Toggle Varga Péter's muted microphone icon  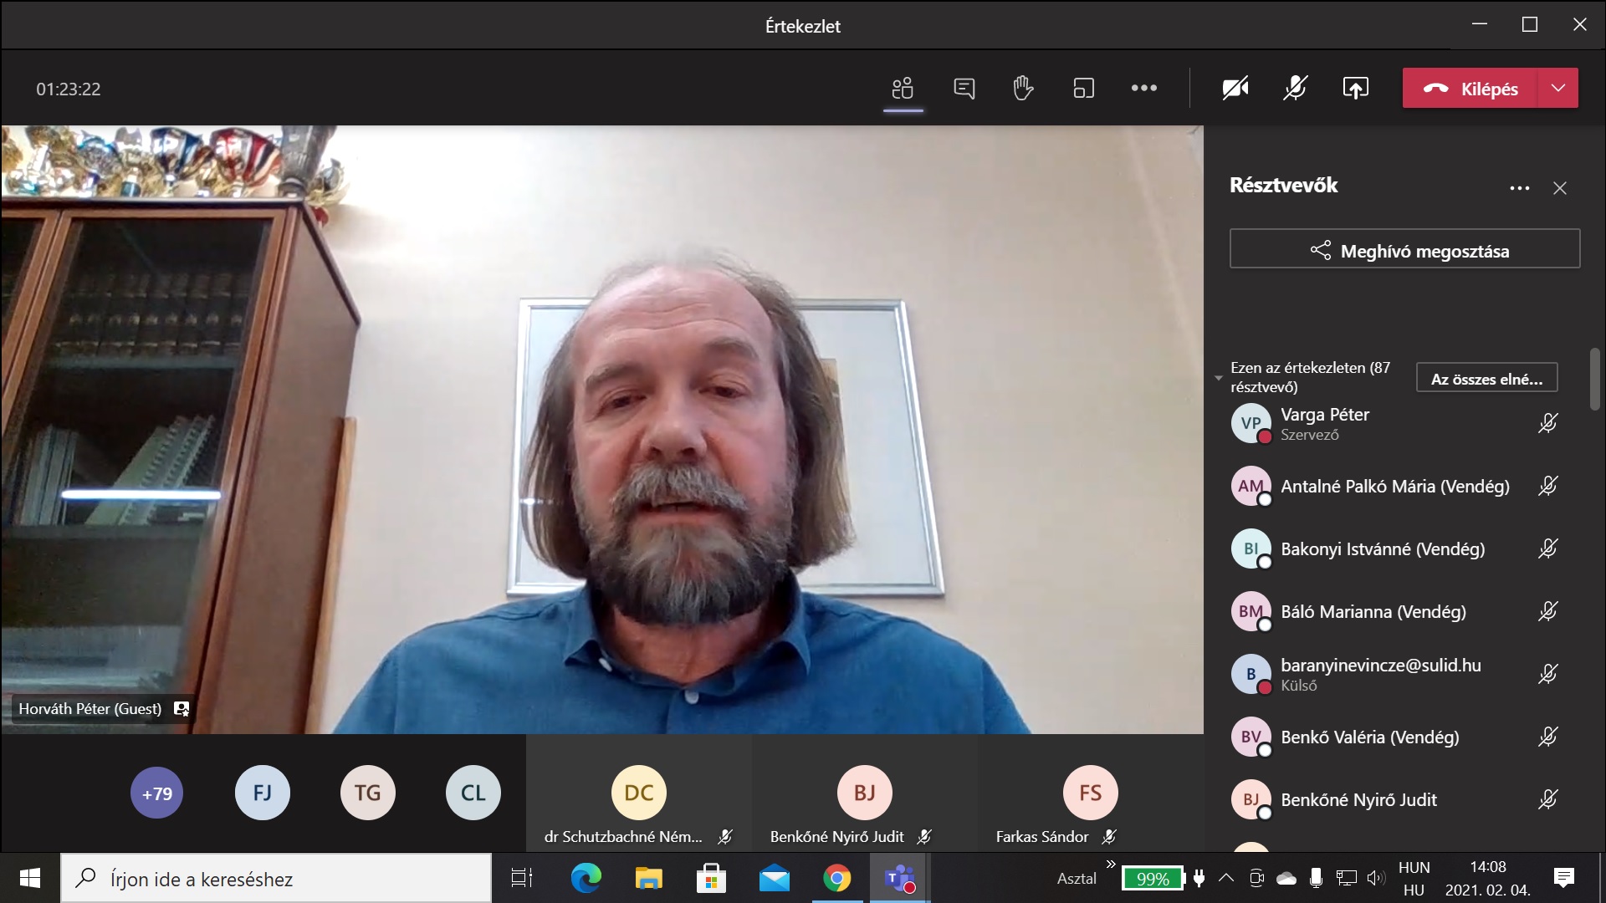pyautogui.click(x=1547, y=423)
